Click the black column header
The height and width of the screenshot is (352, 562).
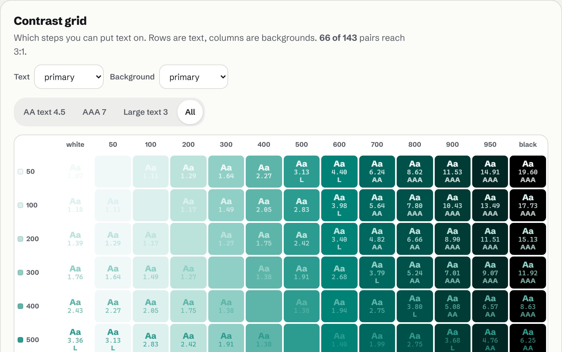pos(528,145)
